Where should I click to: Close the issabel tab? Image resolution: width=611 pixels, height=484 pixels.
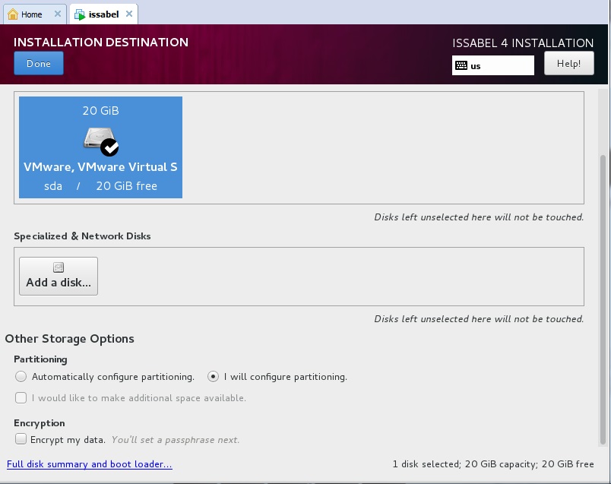129,14
